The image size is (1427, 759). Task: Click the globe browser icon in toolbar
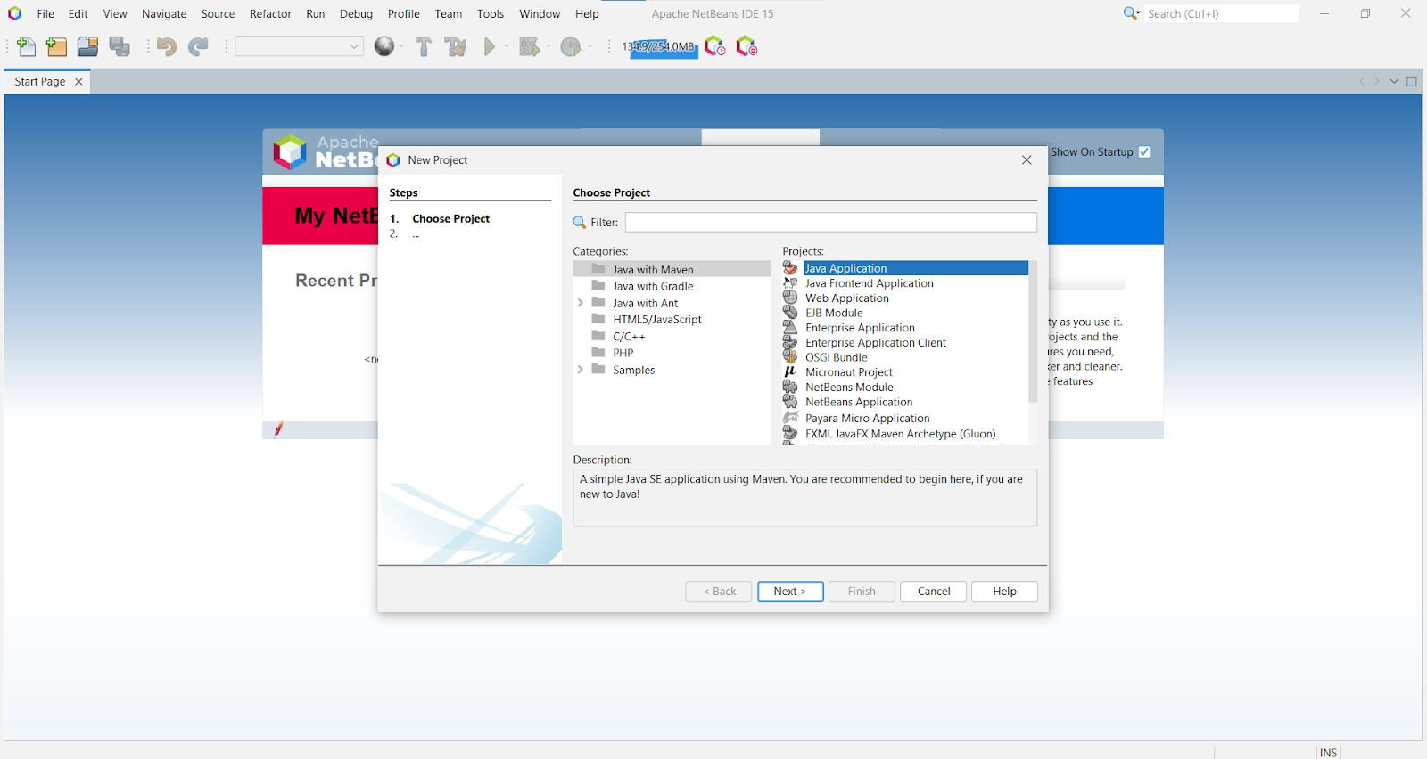pyautogui.click(x=384, y=46)
